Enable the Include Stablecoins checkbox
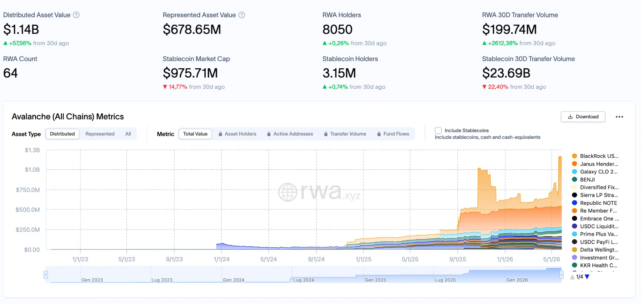 438,131
